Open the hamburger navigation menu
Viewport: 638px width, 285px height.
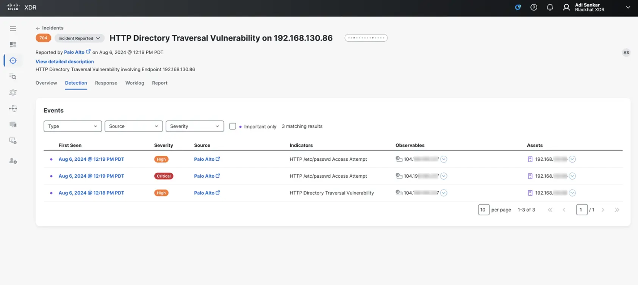(x=13, y=28)
